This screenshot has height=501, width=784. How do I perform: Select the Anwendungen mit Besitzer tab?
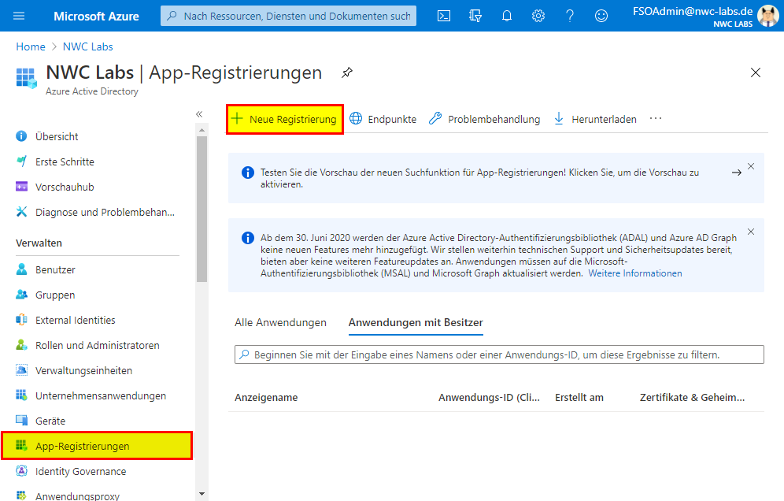(x=416, y=322)
